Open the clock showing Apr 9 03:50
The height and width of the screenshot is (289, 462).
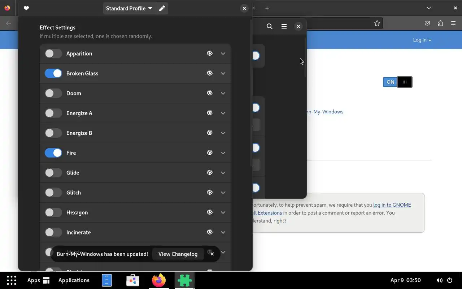(x=406, y=280)
